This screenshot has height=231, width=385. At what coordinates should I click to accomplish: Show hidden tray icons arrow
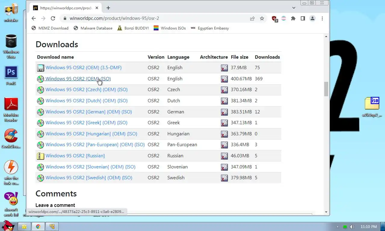pos(337,227)
